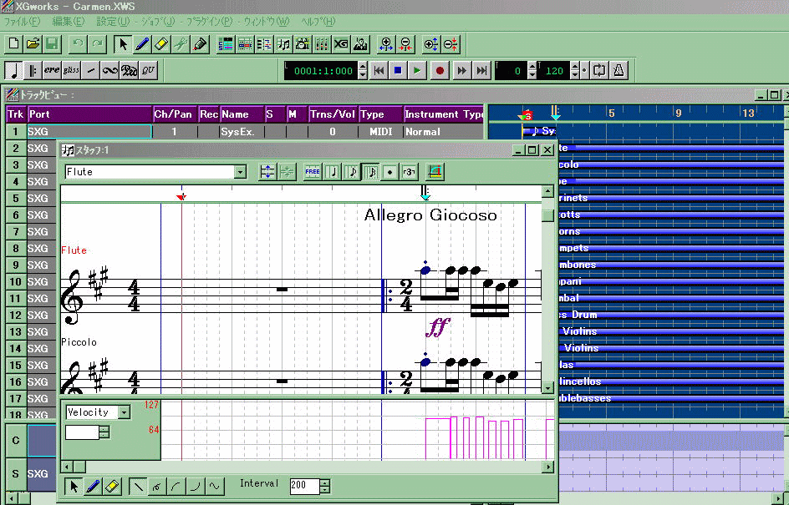789x505 pixels.
Task: Open the Flute track dropdown
Action: coord(241,172)
